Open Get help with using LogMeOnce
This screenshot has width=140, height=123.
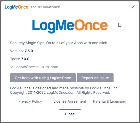tap(43, 78)
